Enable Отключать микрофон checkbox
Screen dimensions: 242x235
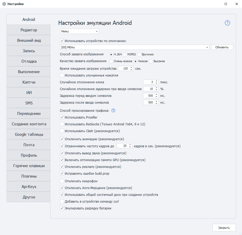coord(62,181)
